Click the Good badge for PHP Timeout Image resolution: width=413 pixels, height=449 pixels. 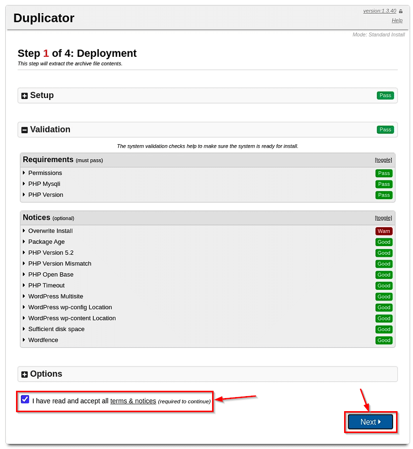click(384, 285)
